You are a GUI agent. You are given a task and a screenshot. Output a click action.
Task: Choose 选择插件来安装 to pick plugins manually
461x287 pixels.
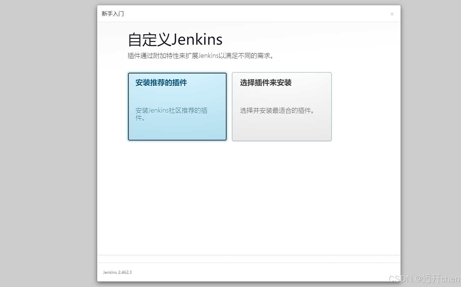[281, 106]
